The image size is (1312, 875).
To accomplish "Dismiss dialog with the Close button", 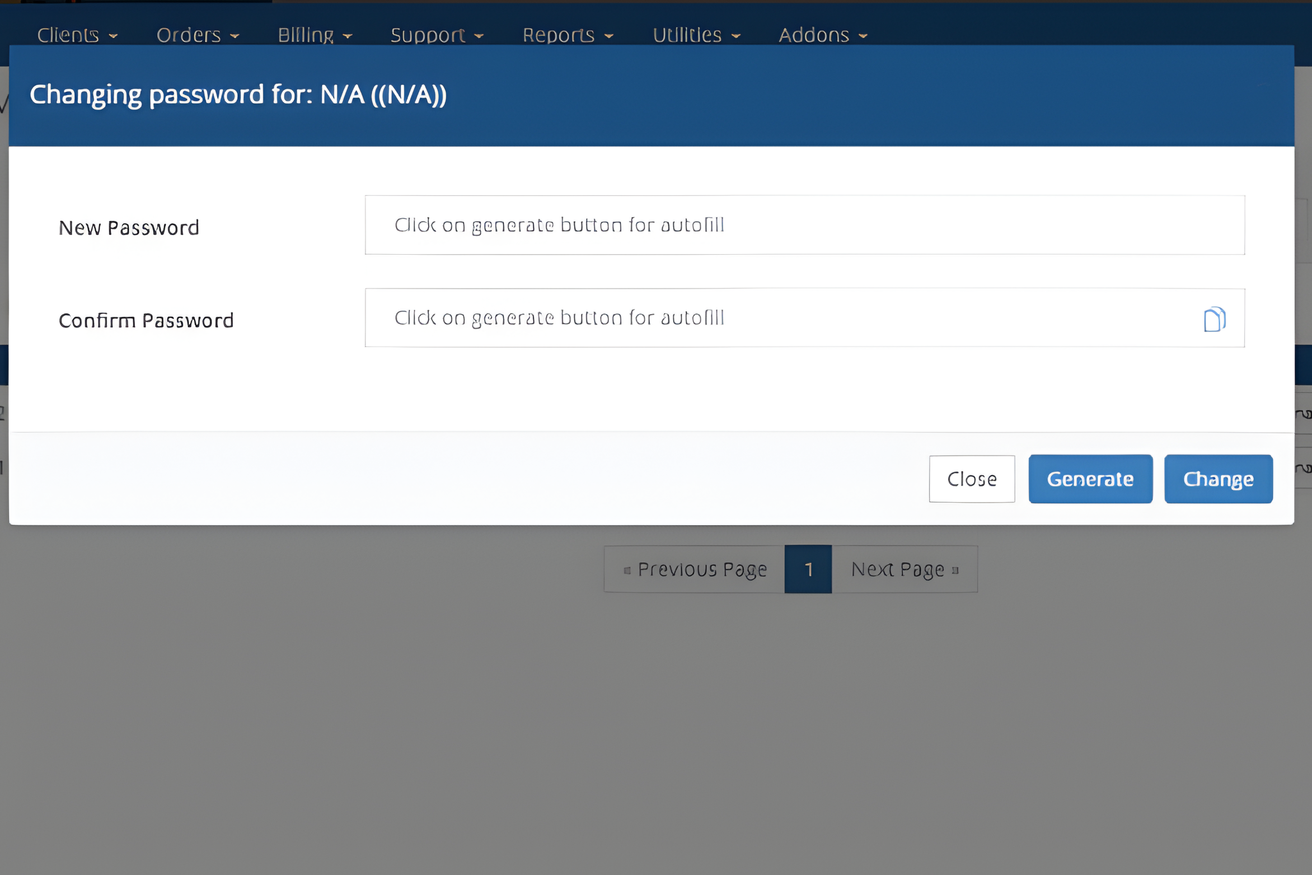I will tap(971, 479).
